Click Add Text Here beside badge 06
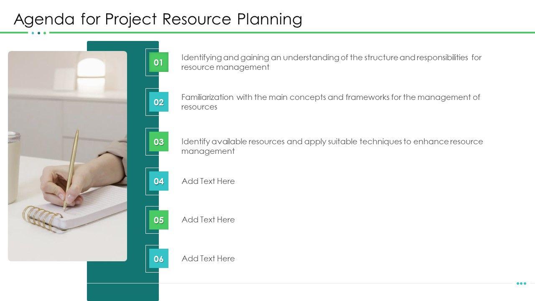 click(208, 258)
